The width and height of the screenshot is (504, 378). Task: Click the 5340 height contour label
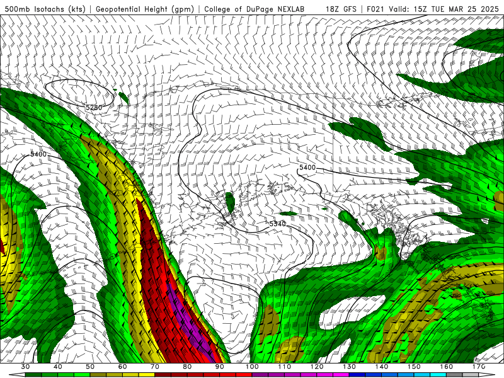coord(277,224)
